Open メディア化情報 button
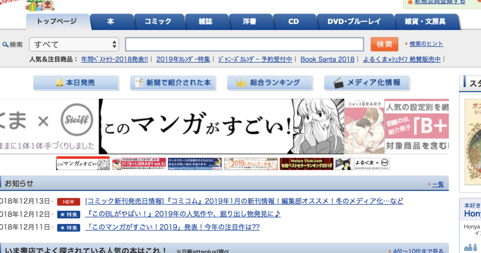This screenshot has width=481, height=253. coord(366,82)
